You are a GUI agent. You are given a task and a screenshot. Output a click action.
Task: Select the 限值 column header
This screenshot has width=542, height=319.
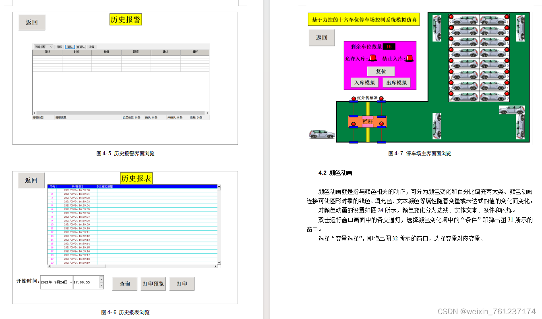tap(136, 52)
